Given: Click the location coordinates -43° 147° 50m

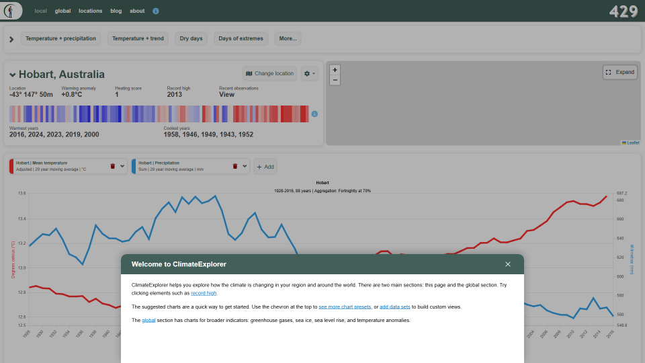Looking at the screenshot, I should 32,95.
